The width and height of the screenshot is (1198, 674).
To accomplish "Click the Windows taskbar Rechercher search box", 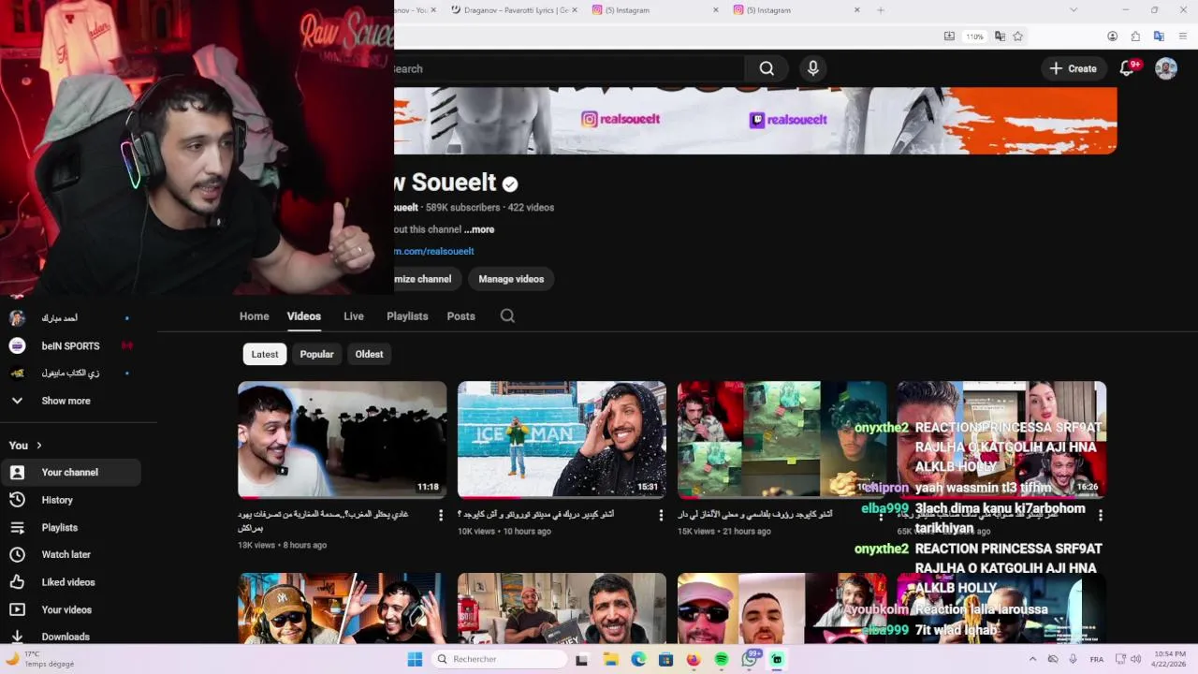I will [x=500, y=659].
